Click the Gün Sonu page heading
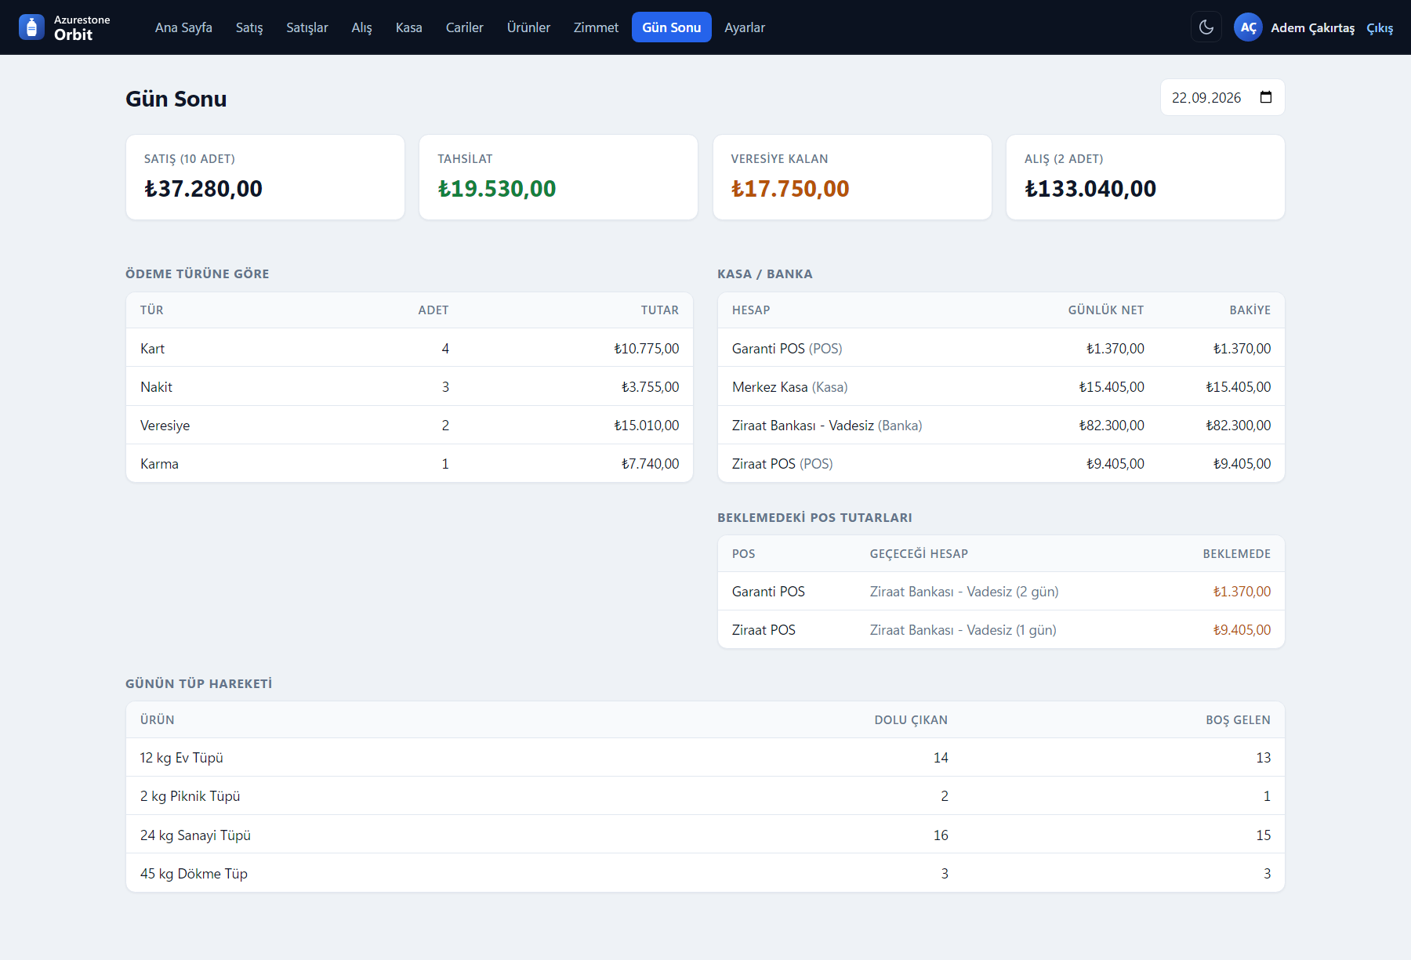 176,99
